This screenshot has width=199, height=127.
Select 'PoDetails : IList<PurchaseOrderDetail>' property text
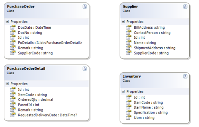tap(50, 43)
